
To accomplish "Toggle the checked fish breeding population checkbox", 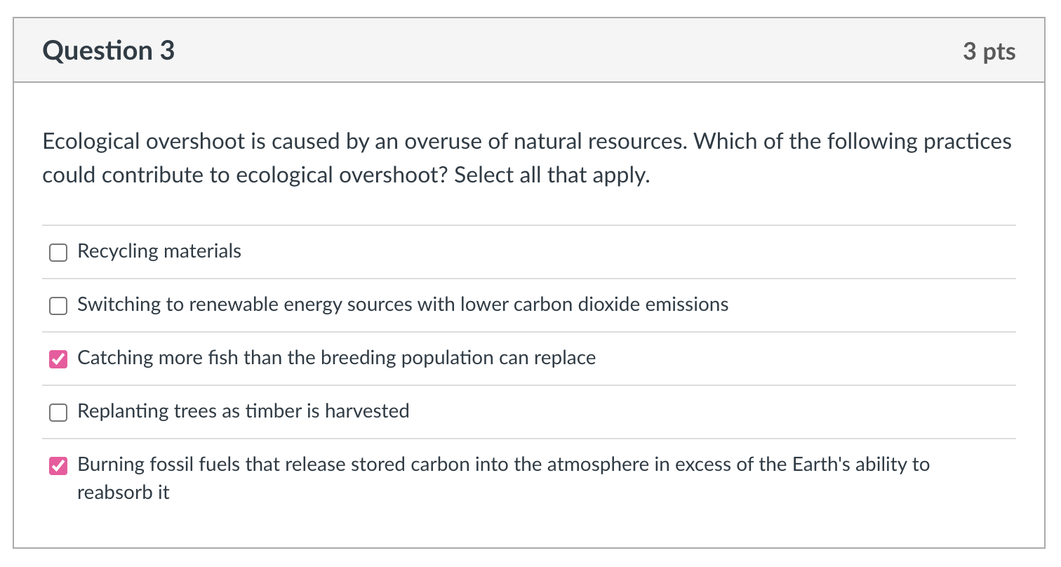I will tap(58, 359).
